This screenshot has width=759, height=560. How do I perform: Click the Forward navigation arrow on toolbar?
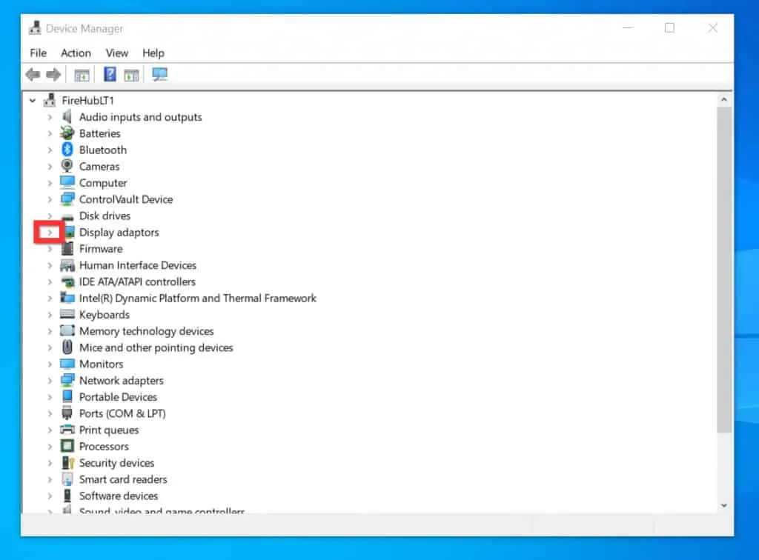tap(53, 74)
